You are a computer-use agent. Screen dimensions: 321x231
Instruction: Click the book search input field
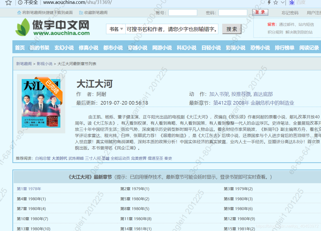coord(172,29)
